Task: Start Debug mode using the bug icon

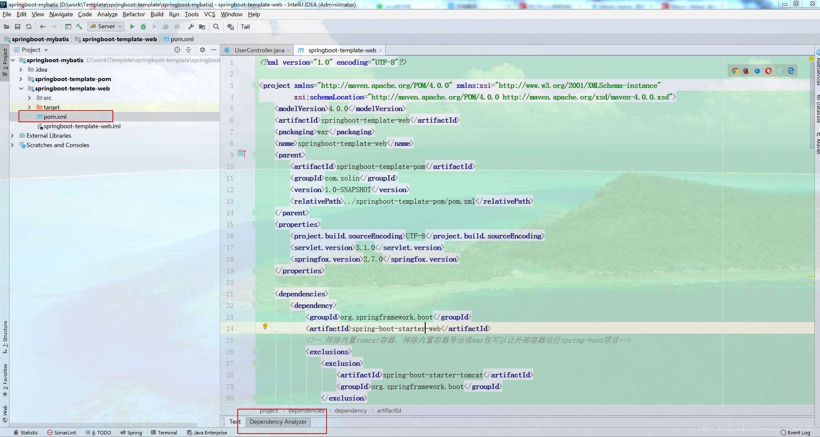Action: pyautogui.click(x=143, y=27)
